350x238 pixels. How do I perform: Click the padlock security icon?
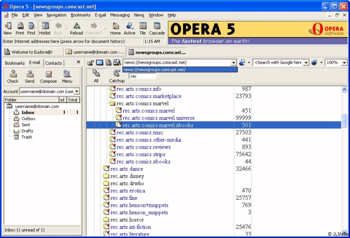(90, 62)
